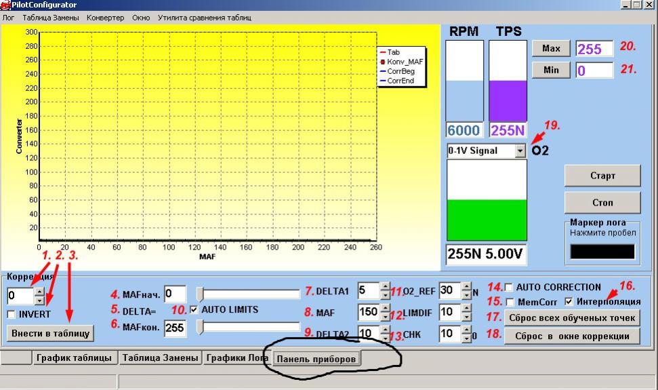The image size is (658, 390).
Task: Click the Max button
Action: point(551,48)
